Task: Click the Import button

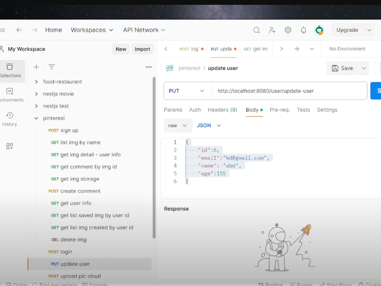Action: pyautogui.click(x=142, y=49)
